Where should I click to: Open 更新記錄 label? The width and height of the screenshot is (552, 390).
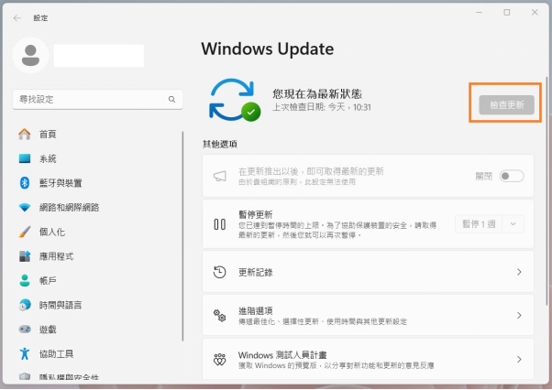(x=256, y=272)
